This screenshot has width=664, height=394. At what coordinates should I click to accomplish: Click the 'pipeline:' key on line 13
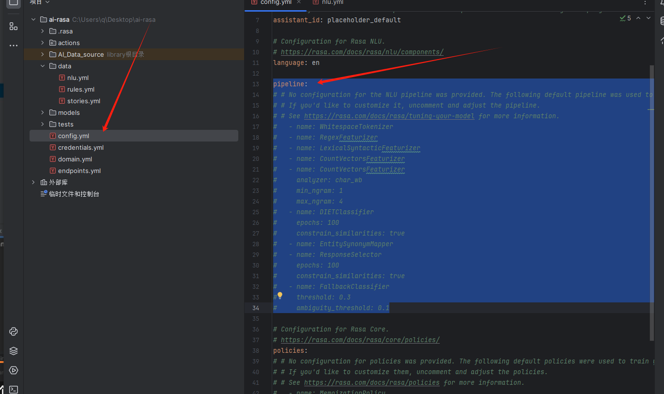[290, 84]
